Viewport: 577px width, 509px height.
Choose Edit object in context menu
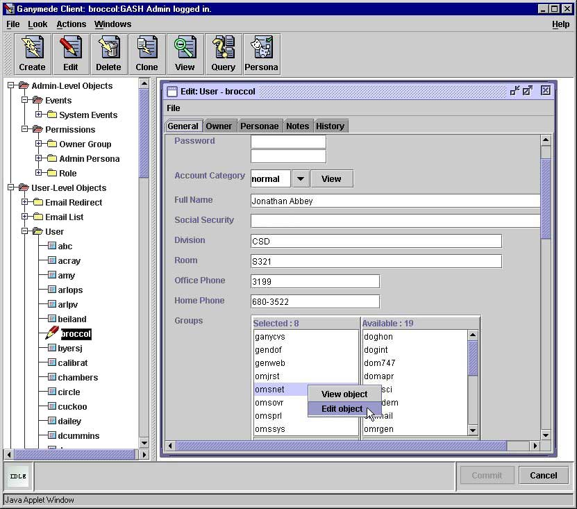342,409
